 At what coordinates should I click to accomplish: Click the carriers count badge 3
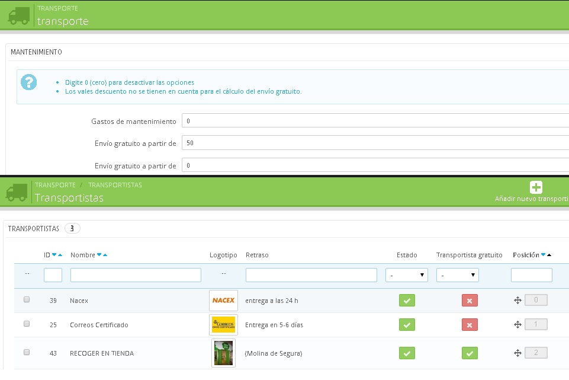[72, 228]
